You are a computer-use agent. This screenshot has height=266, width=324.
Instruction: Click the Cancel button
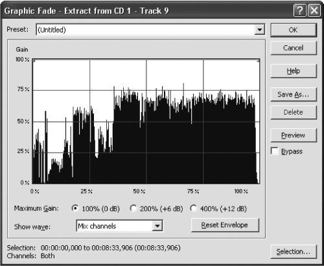coord(294,48)
